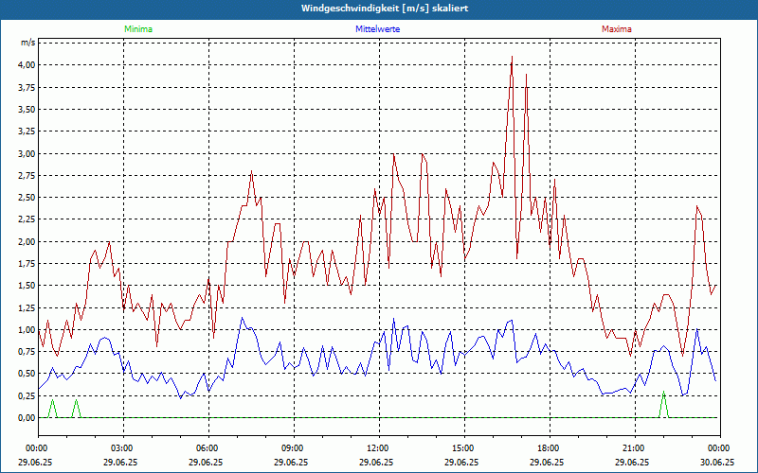The image size is (758, 473).
Task: Click the 03:00 time axis label
Action: click(x=122, y=447)
